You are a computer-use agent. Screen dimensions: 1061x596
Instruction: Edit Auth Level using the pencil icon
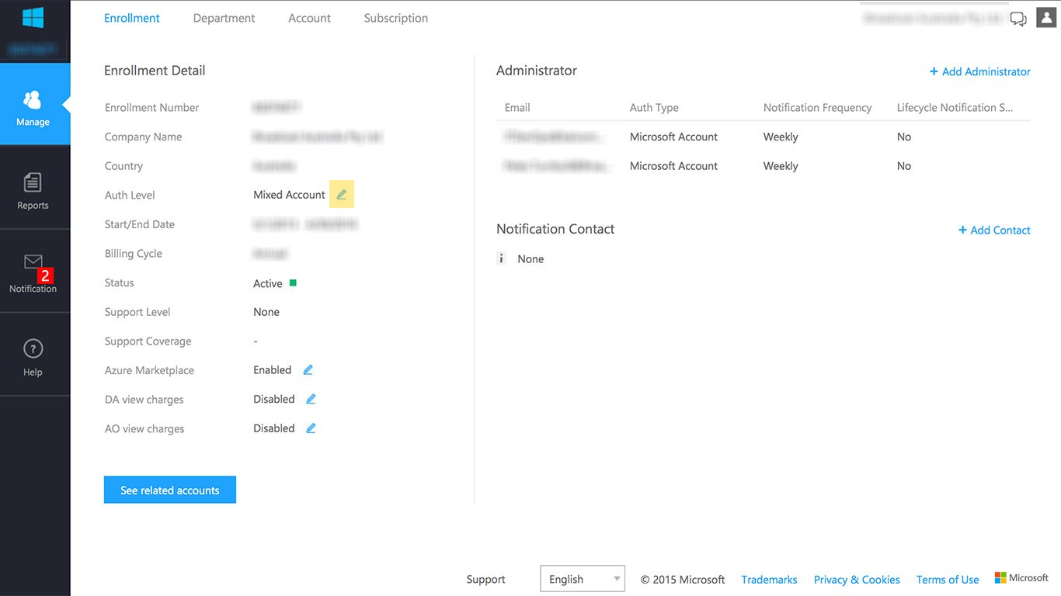pos(342,194)
